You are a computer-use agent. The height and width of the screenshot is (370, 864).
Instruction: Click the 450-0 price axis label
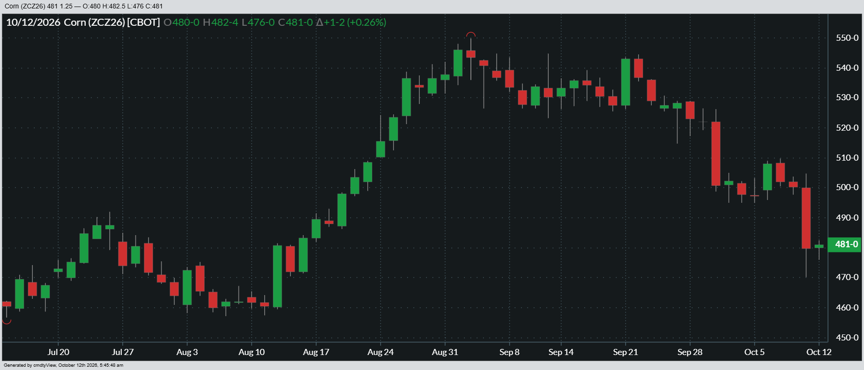pos(847,338)
